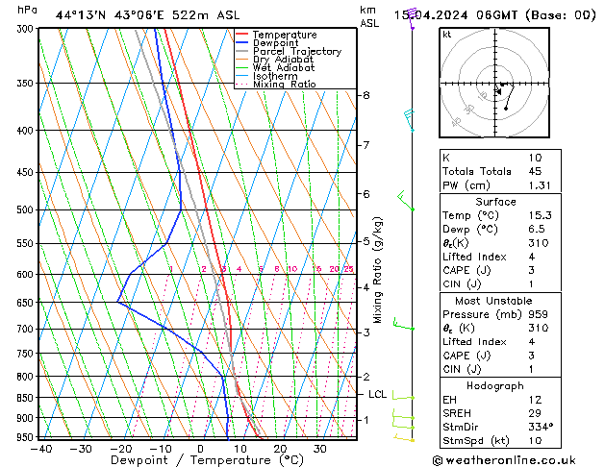The width and height of the screenshot is (605, 467).
Task: Click the 850 pressure level label
Action: point(27,398)
